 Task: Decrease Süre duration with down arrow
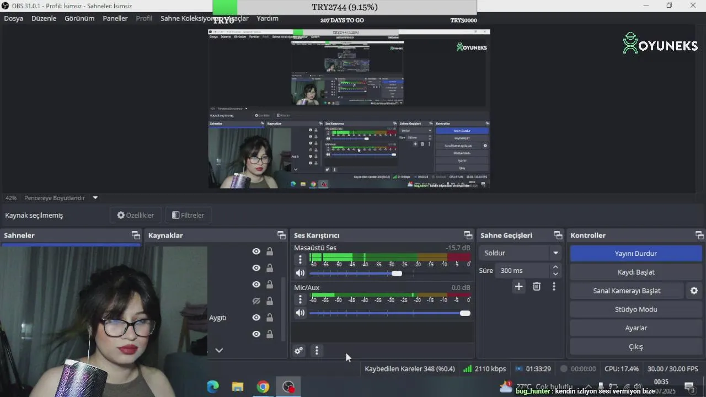(x=555, y=274)
